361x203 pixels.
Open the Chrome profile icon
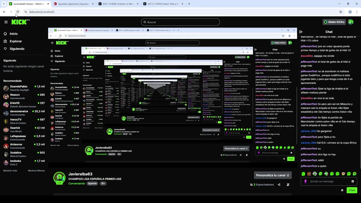(x=350, y=12)
